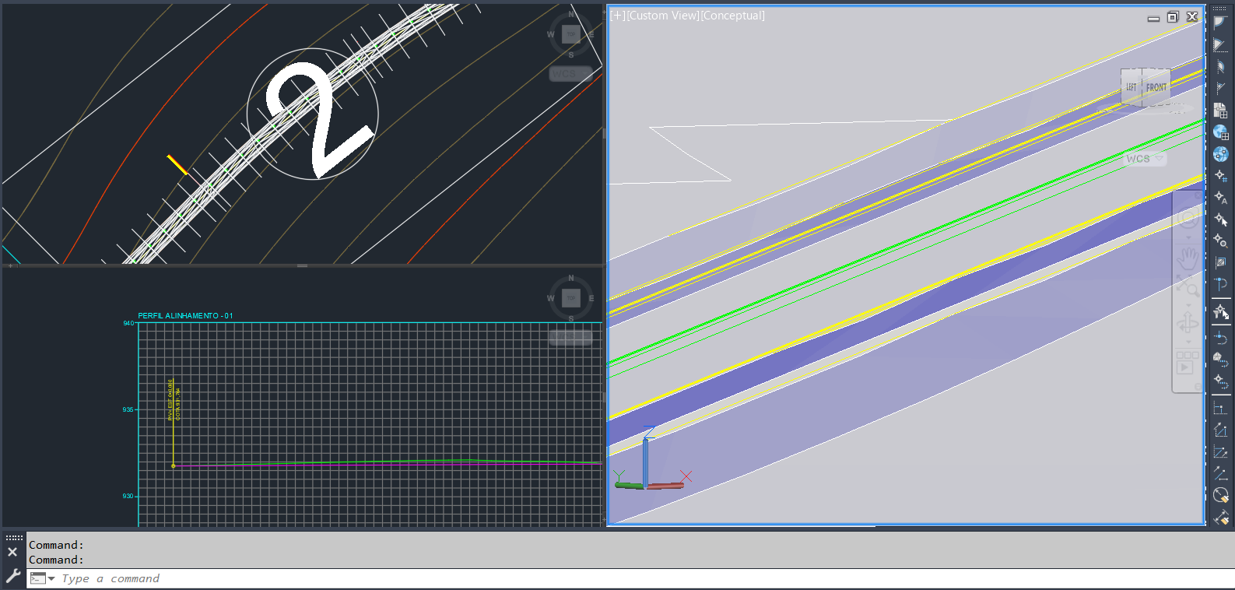This screenshot has height=590, width=1235.
Task: Click TOP face of profile viewport ViewCube
Action: click(571, 298)
